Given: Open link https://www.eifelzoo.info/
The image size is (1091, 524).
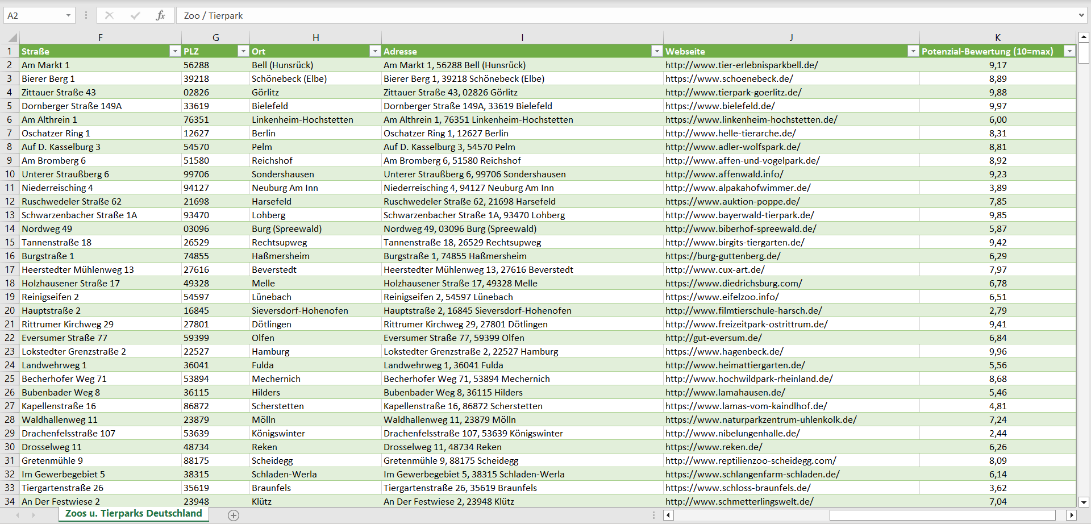Looking at the screenshot, I should [x=722, y=297].
